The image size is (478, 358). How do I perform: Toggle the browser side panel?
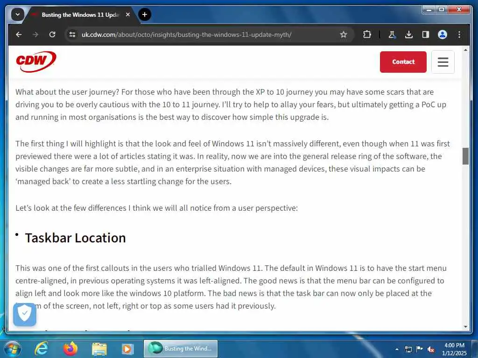426,34
